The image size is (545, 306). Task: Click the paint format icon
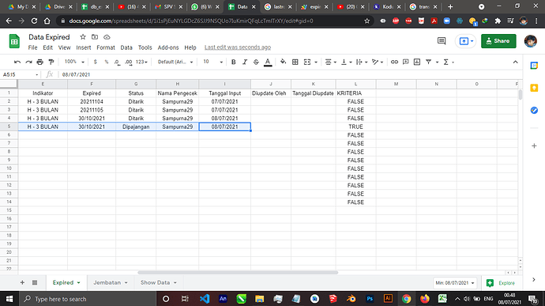[x=51, y=62]
